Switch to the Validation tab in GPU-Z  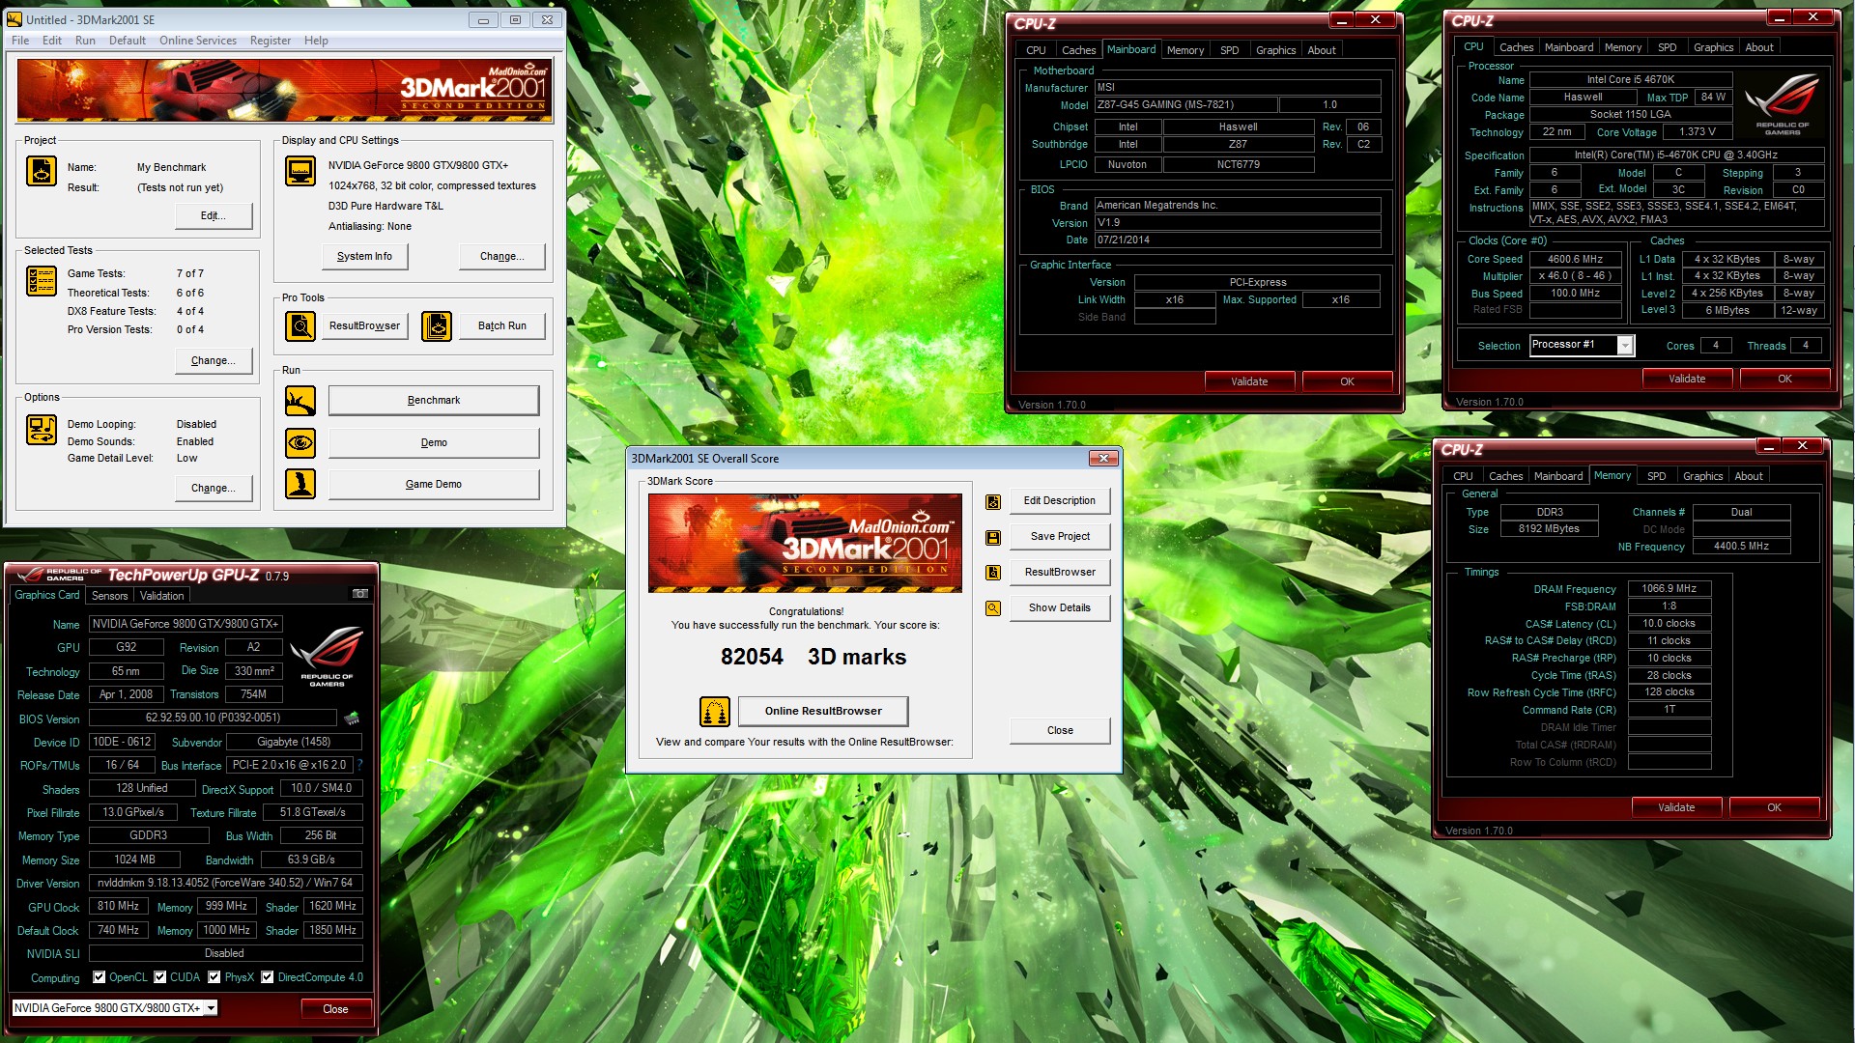pos(161,596)
